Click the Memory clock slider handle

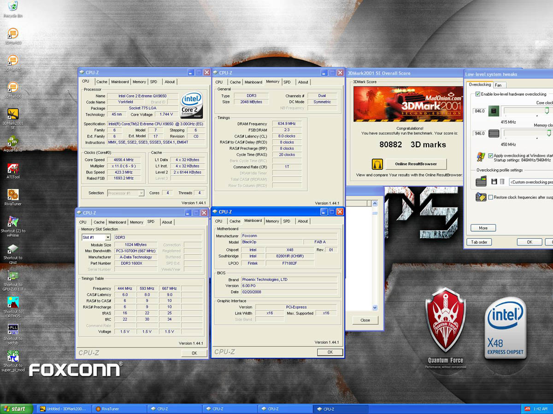(x=549, y=133)
